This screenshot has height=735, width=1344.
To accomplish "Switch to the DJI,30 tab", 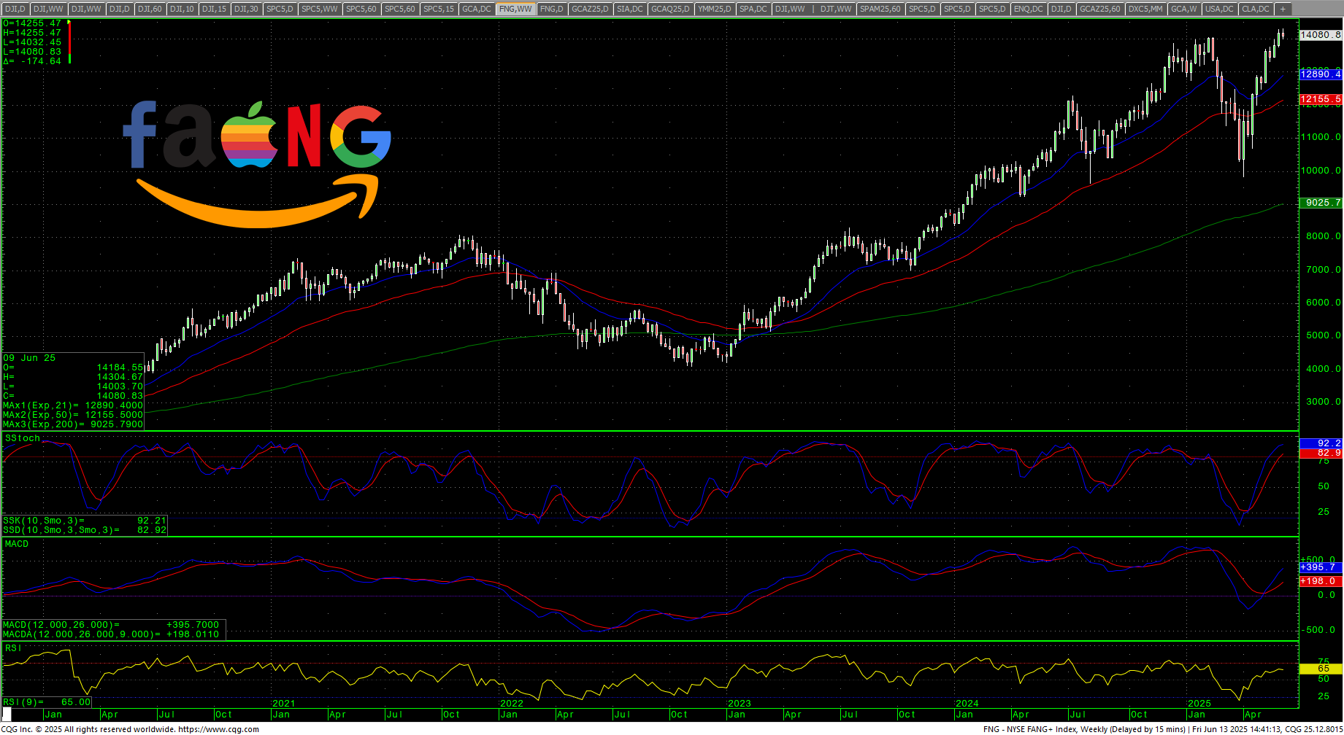I will pyautogui.click(x=246, y=9).
